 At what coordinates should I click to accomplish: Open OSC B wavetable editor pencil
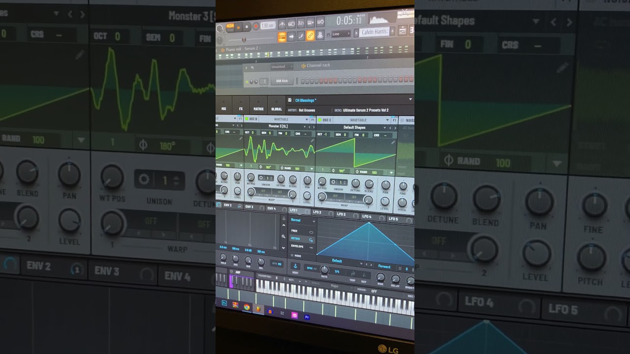[x=313, y=140]
